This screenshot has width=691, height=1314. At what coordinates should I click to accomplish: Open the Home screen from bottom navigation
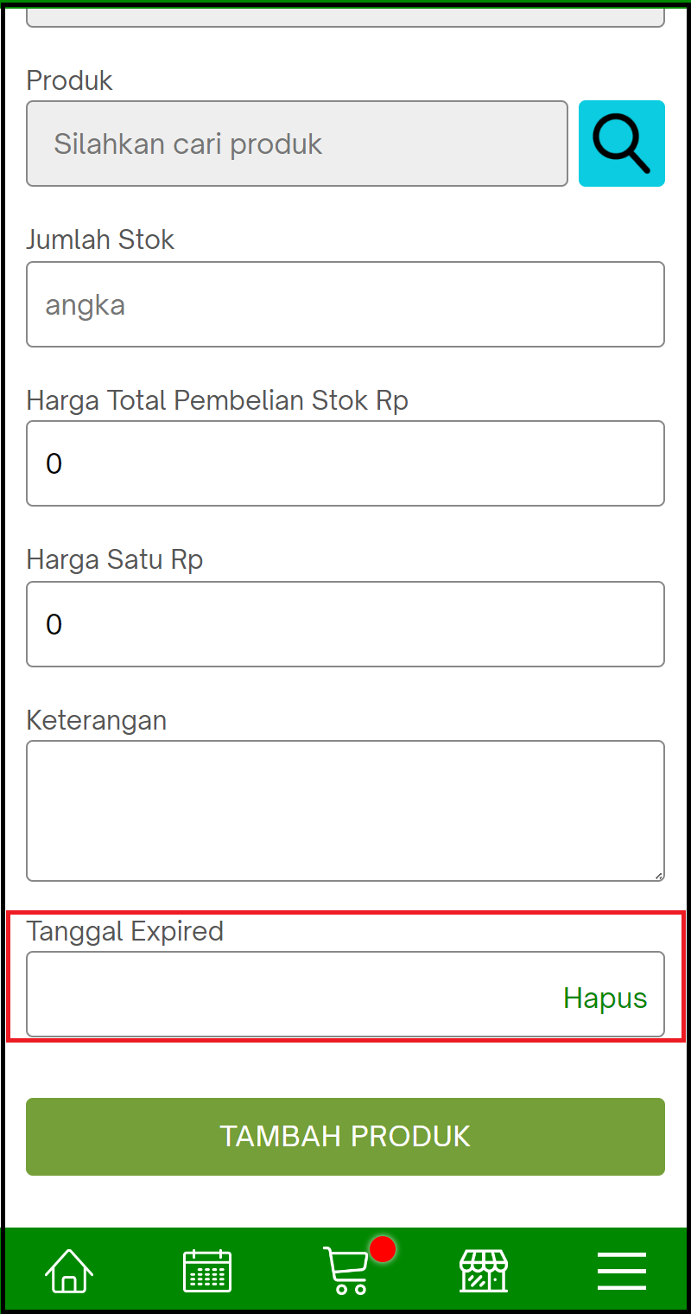(x=69, y=1270)
